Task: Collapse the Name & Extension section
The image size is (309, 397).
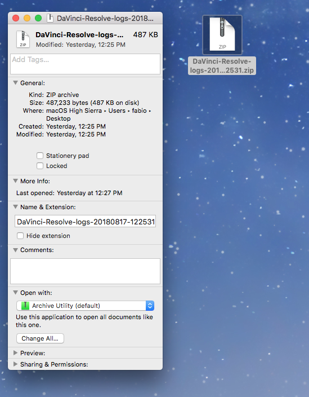Action: [x=15, y=207]
